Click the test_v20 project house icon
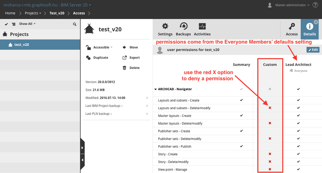Viewport: 322px width, 173px height. point(89,29)
